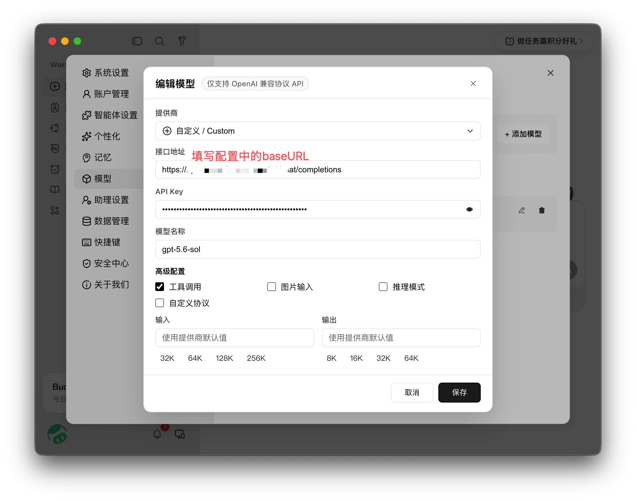Click the 输出 token limit input field
This screenshot has height=501, width=636.
click(401, 338)
